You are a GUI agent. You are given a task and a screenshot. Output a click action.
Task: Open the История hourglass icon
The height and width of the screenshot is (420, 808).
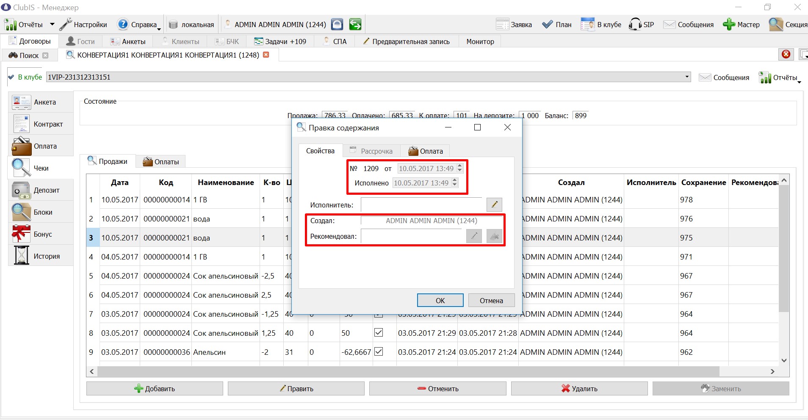21,256
